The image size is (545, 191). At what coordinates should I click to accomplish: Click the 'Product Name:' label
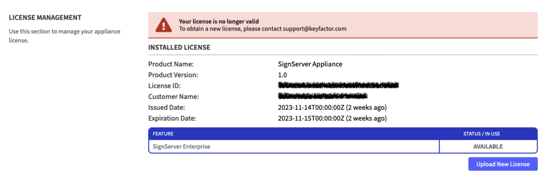pyautogui.click(x=171, y=64)
